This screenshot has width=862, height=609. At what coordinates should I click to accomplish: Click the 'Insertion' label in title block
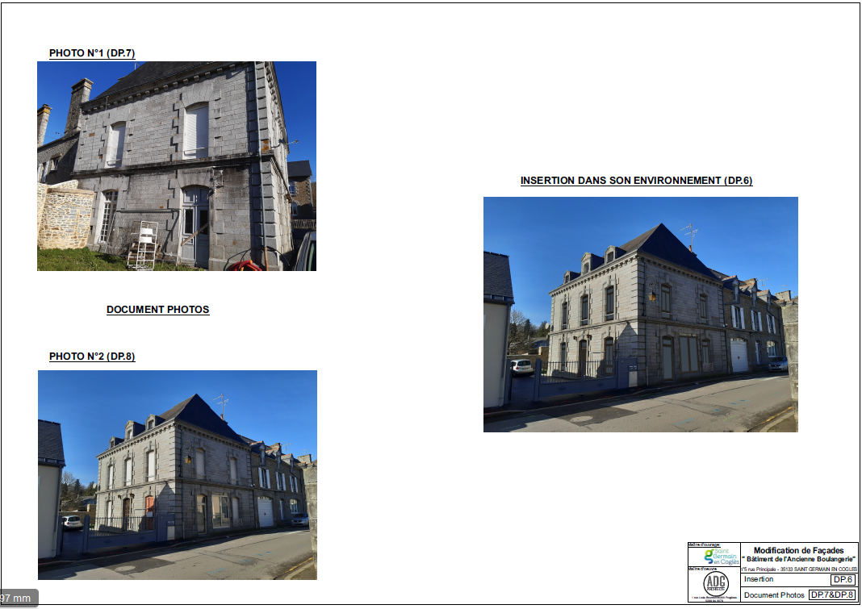click(759, 579)
